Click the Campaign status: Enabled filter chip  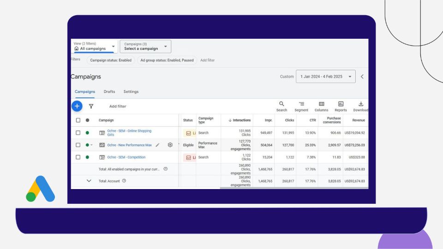pyautogui.click(x=110, y=60)
